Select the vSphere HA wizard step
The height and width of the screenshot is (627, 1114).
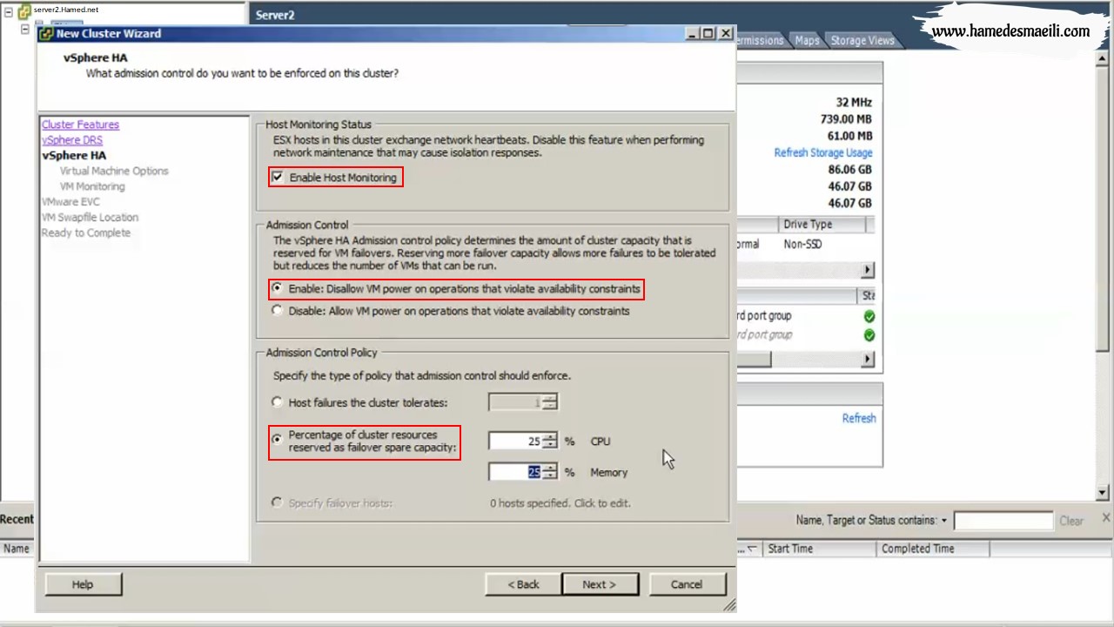(74, 156)
